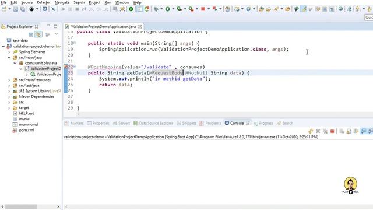Open Project Explorer view menu triangle

(56, 34)
